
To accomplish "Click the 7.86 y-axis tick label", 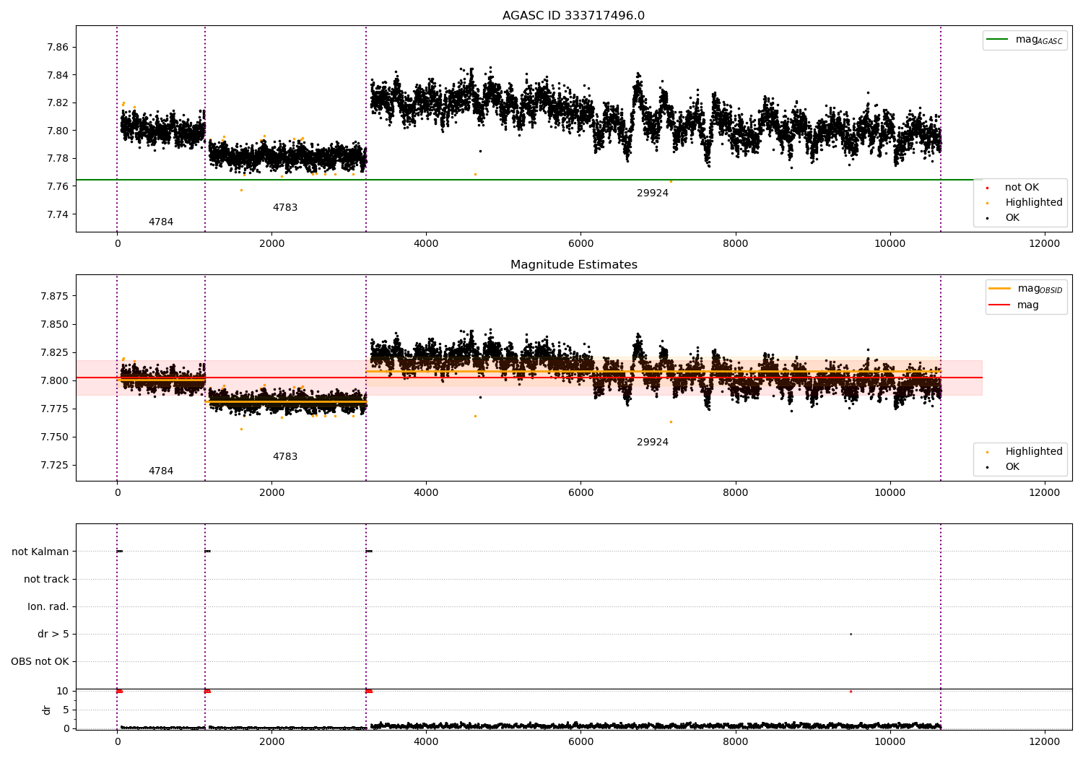I will [58, 48].
